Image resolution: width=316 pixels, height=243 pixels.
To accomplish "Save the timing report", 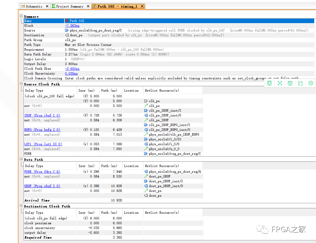I will (290, 83).
